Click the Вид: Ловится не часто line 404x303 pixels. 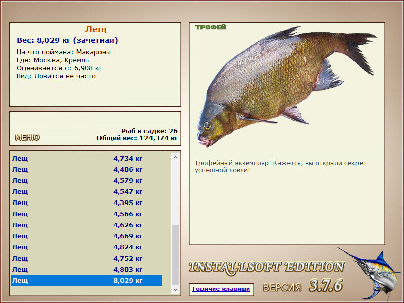(x=56, y=76)
